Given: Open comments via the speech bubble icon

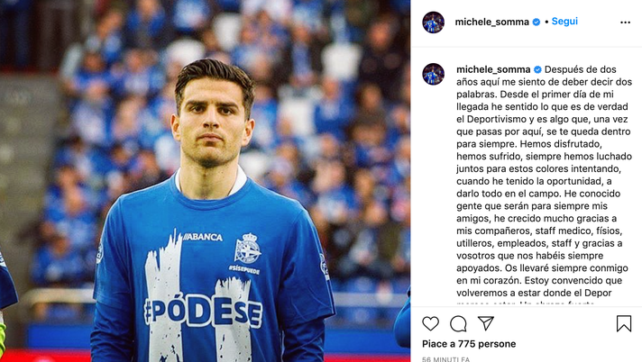Looking at the screenshot, I should (x=458, y=323).
